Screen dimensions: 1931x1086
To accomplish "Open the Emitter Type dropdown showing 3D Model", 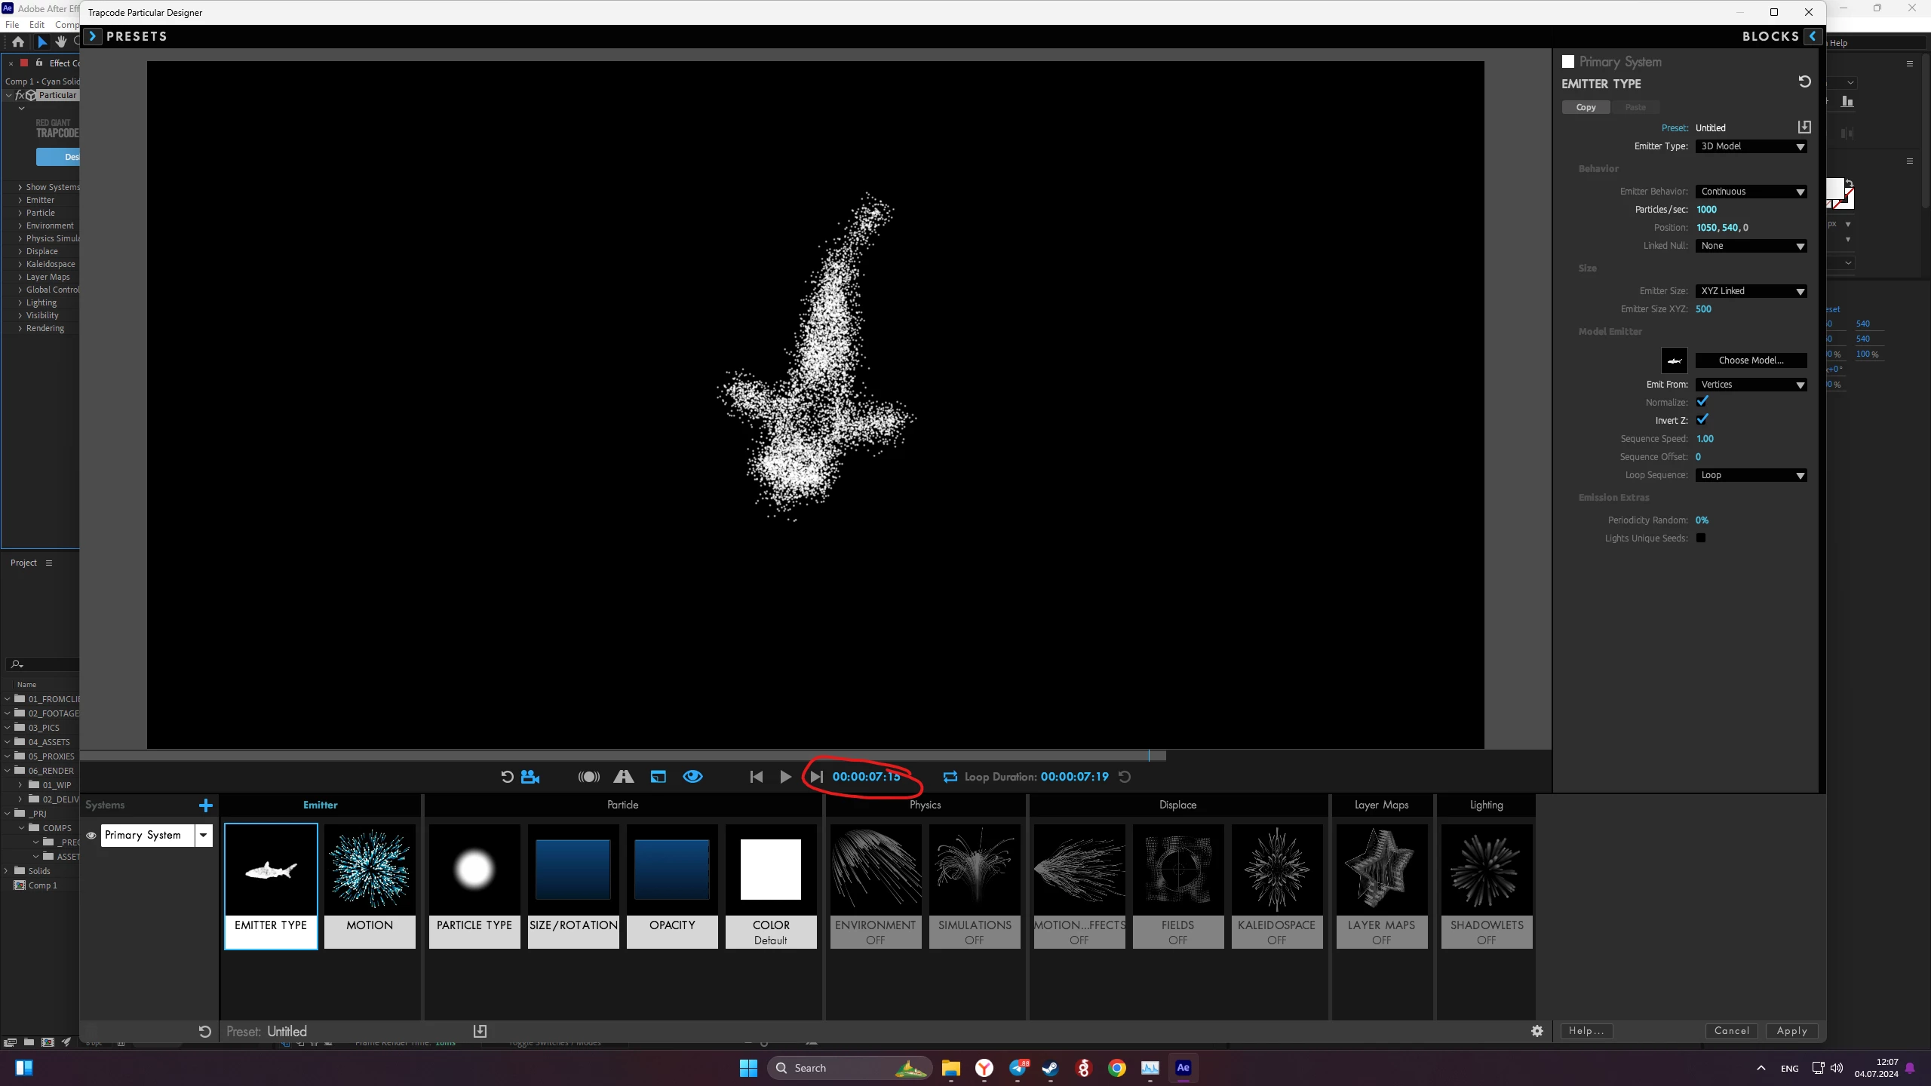I will (x=1751, y=146).
